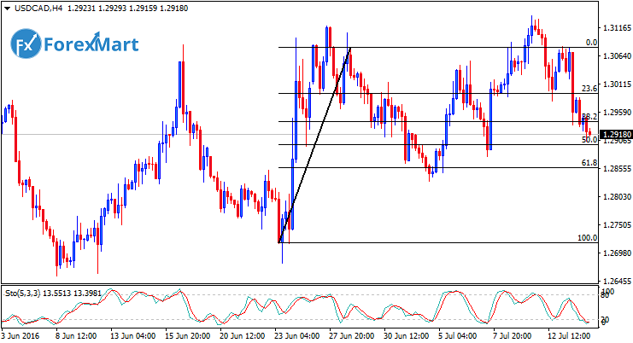633x343 pixels.
Task: Select the 3 Jun 2016 date label
Action: point(22,335)
